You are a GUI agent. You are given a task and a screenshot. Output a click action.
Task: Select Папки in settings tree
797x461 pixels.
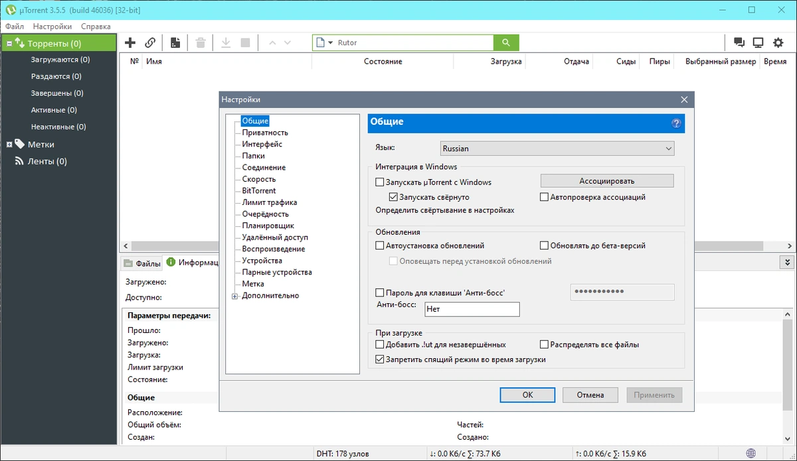point(253,156)
